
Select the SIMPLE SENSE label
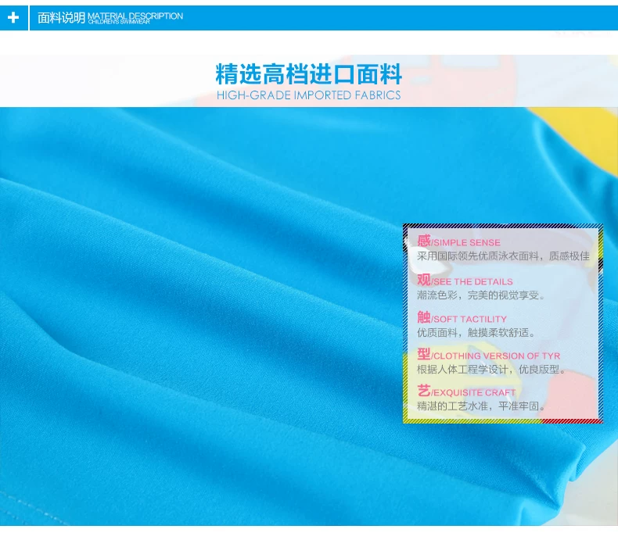coord(467,243)
